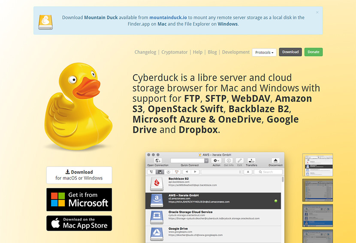Click the Edit pencil icon

click(x=239, y=160)
